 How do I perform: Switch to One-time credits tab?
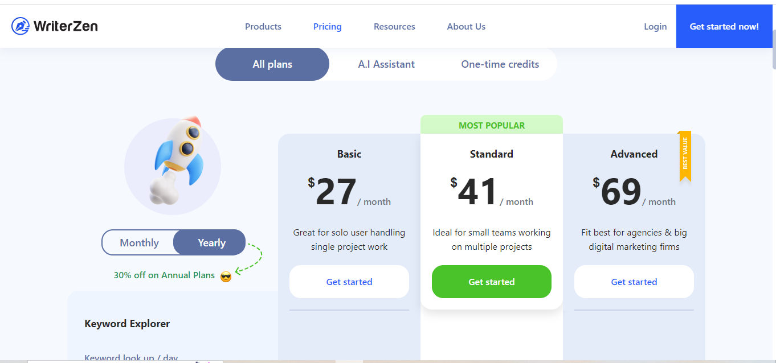click(x=500, y=64)
